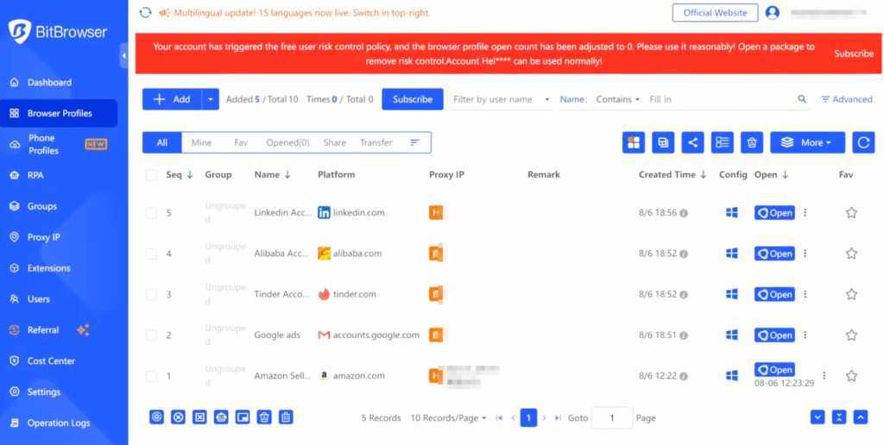Click the refresh list button
This screenshot has height=445, width=884.
pyautogui.click(x=863, y=142)
